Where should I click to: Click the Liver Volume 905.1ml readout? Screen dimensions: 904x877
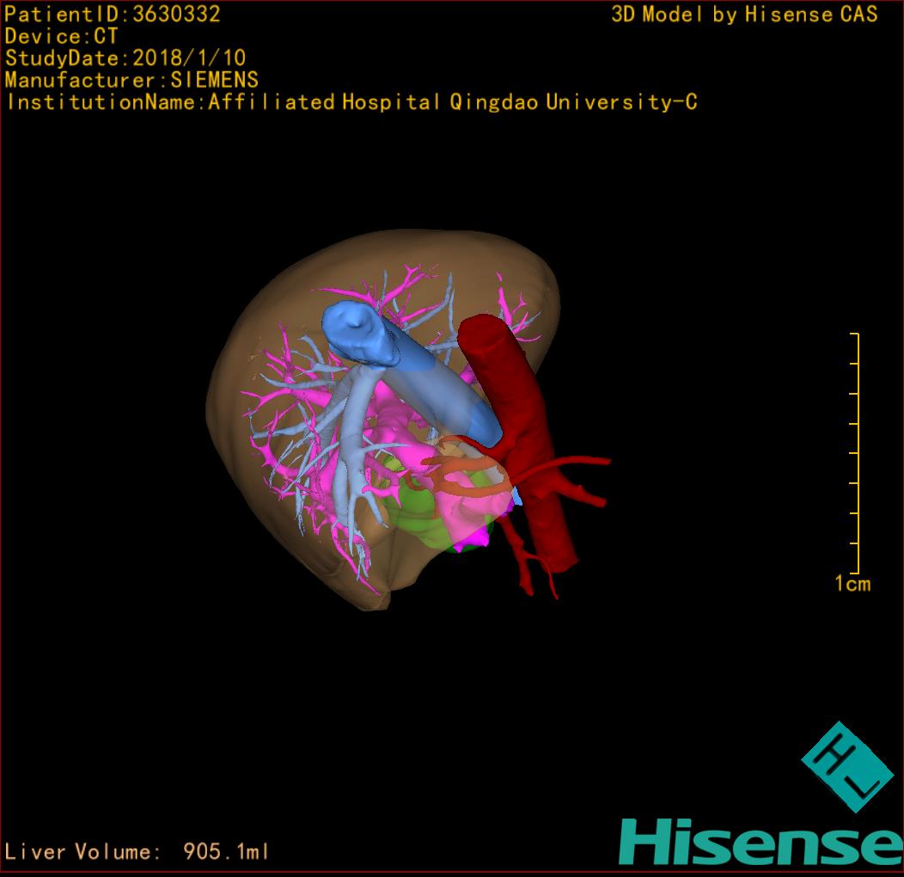pyautogui.click(x=137, y=852)
